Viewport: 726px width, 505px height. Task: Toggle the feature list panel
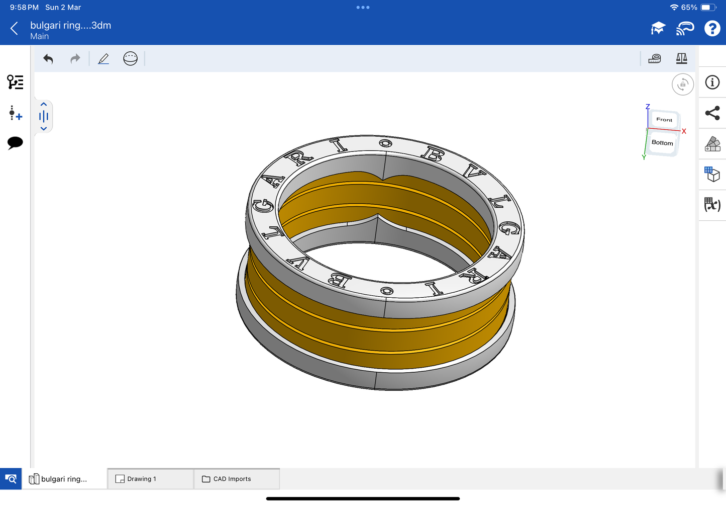(x=15, y=82)
